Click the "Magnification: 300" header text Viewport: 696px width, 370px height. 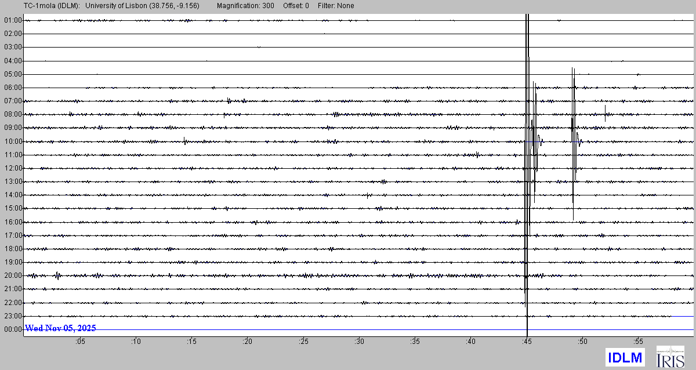245,6
